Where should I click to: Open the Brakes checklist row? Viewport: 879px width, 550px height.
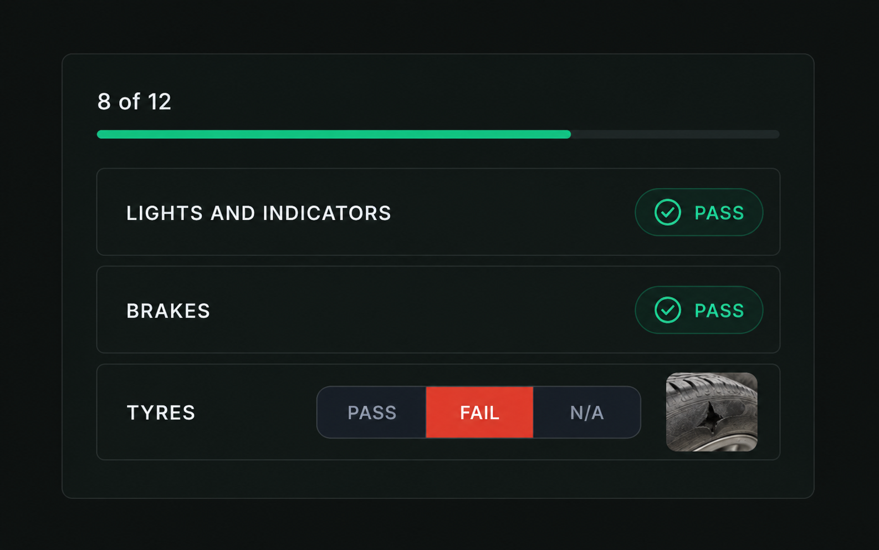(x=438, y=309)
